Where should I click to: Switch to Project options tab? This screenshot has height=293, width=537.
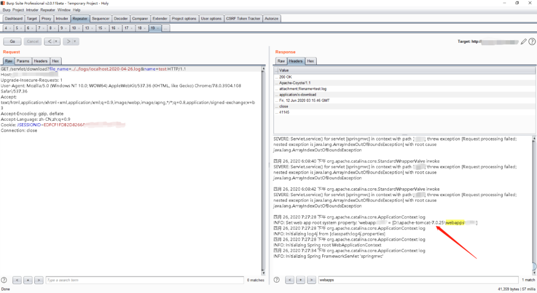click(x=184, y=18)
